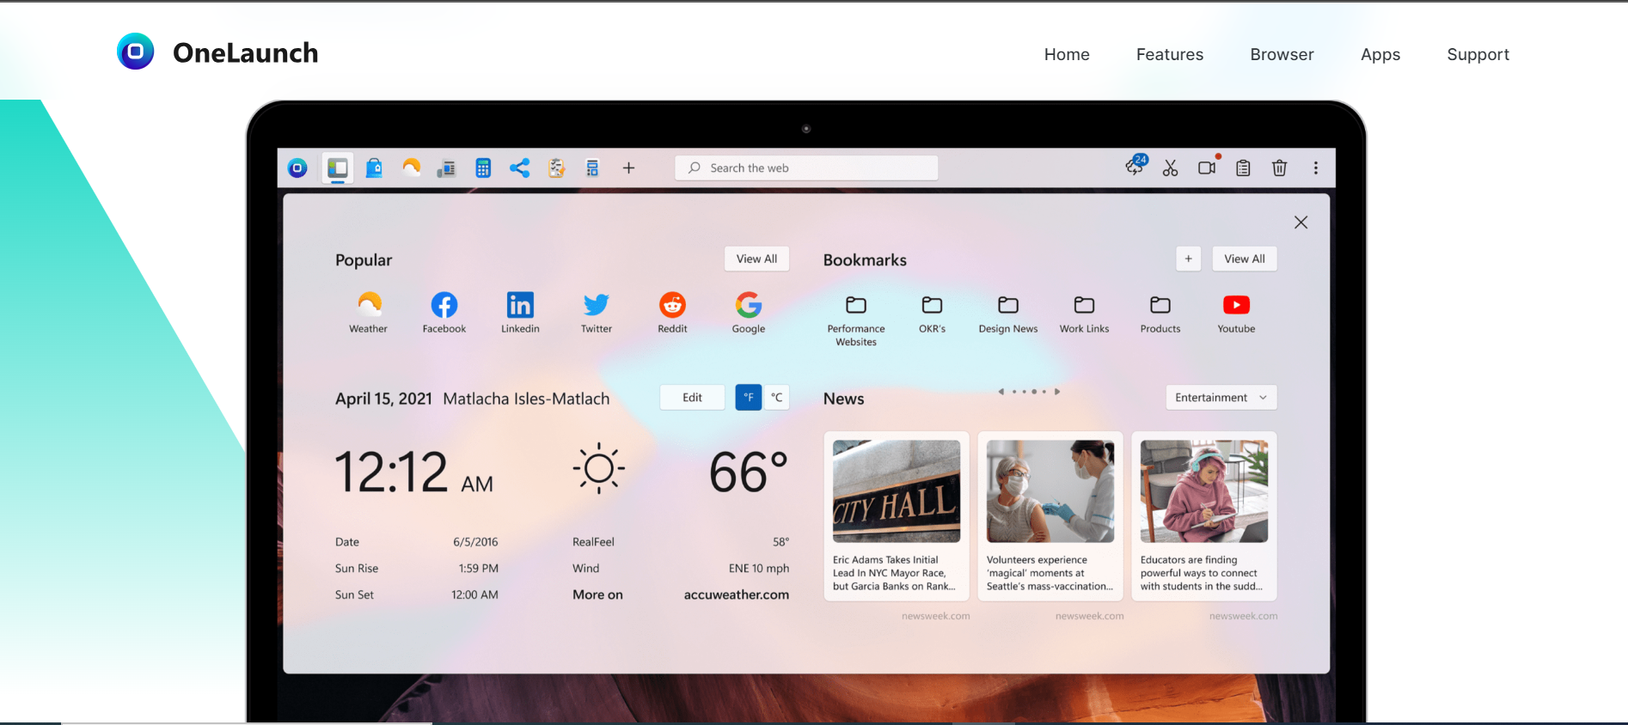Screen dimensions: 1628x725
Task: Switch temperature to Fahrenheit
Action: click(x=748, y=398)
